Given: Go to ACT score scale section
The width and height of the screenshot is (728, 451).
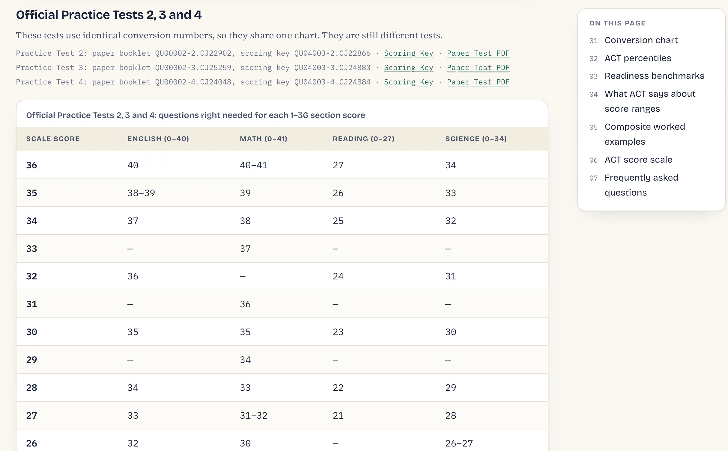Looking at the screenshot, I should [638, 160].
